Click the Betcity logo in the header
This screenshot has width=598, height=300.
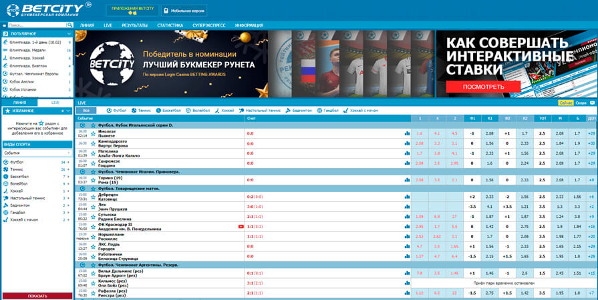coord(49,9)
